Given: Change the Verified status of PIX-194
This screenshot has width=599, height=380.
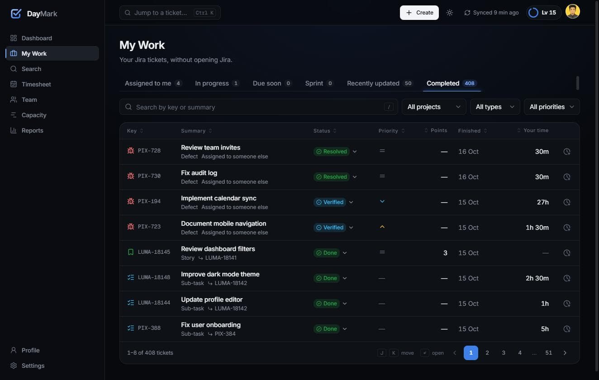Looking at the screenshot, I should 333,202.
